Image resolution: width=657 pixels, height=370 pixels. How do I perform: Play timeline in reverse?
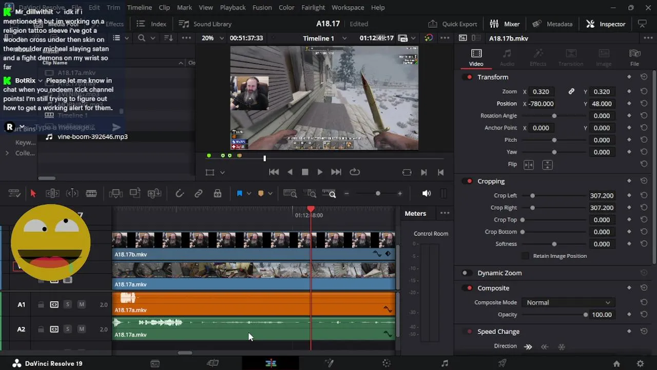[290, 172]
